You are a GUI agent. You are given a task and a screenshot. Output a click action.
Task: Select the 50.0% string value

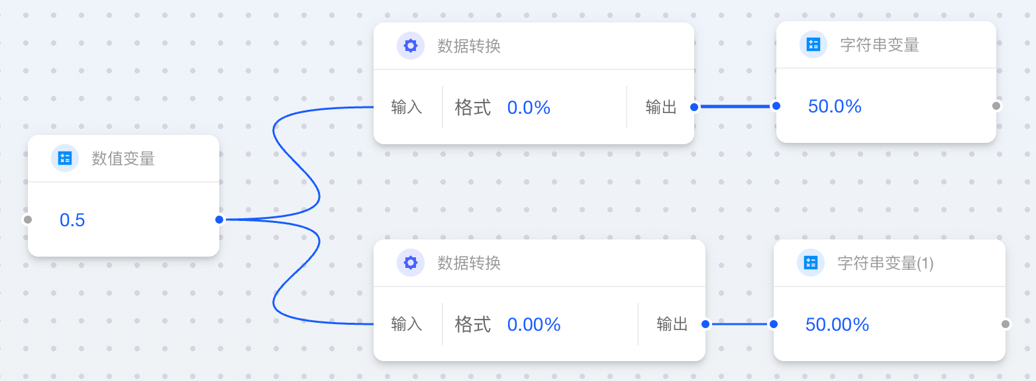[835, 106]
